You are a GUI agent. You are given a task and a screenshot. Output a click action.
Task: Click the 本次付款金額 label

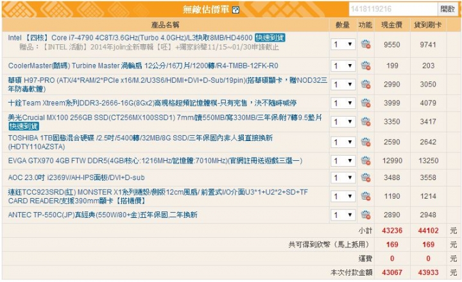pyautogui.click(x=351, y=272)
